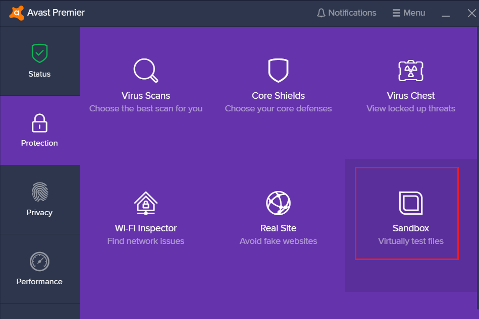Click 'Find network issues' text
479x319 pixels.
coord(146,241)
